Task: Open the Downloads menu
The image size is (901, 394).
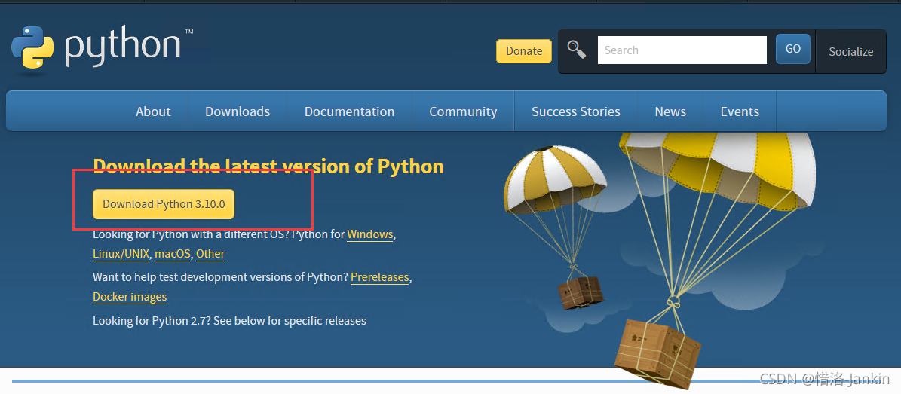Action: (238, 111)
